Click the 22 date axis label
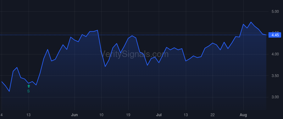Screen dimensions: 283x119 (x=213, y=115)
